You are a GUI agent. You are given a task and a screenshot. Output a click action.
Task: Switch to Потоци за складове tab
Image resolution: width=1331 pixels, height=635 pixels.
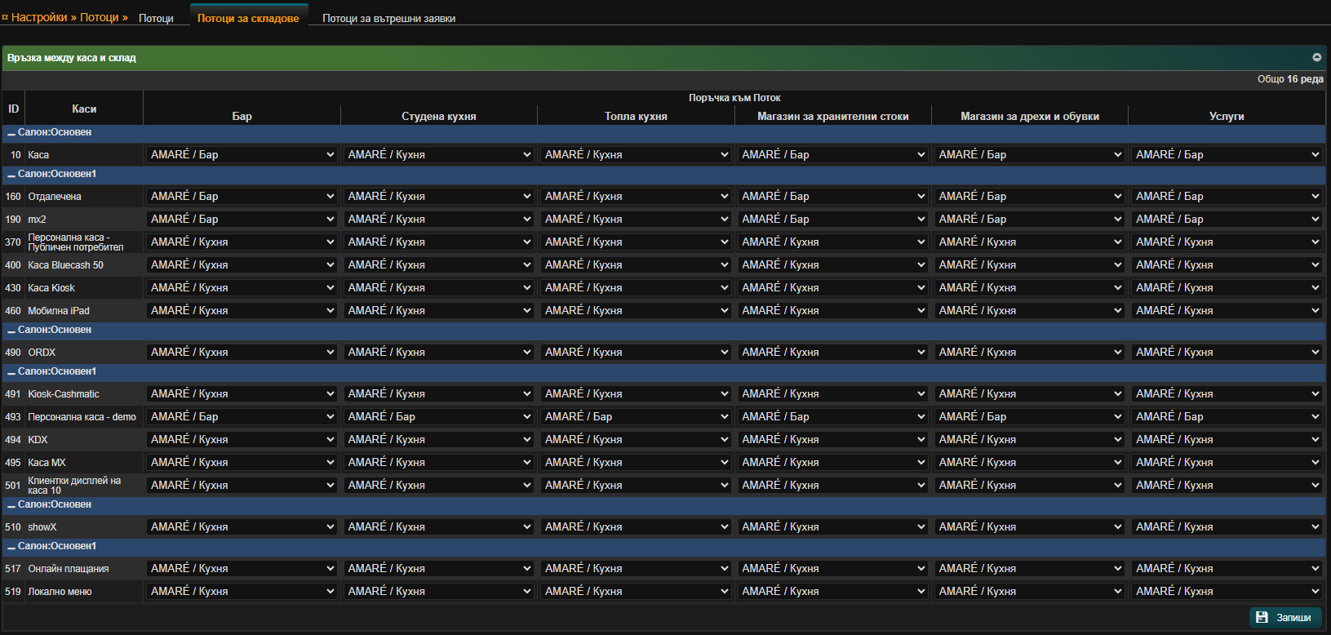point(248,18)
